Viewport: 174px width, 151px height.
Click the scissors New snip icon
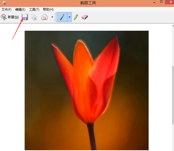click(x=3, y=17)
